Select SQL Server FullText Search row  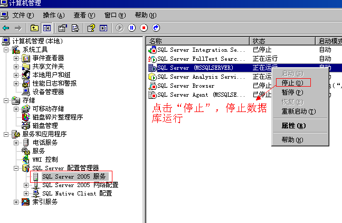pos(244,59)
